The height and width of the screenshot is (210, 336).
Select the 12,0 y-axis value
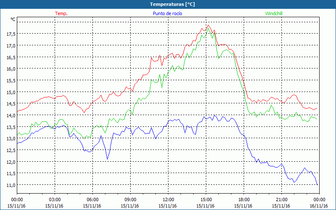click(10, 162)
